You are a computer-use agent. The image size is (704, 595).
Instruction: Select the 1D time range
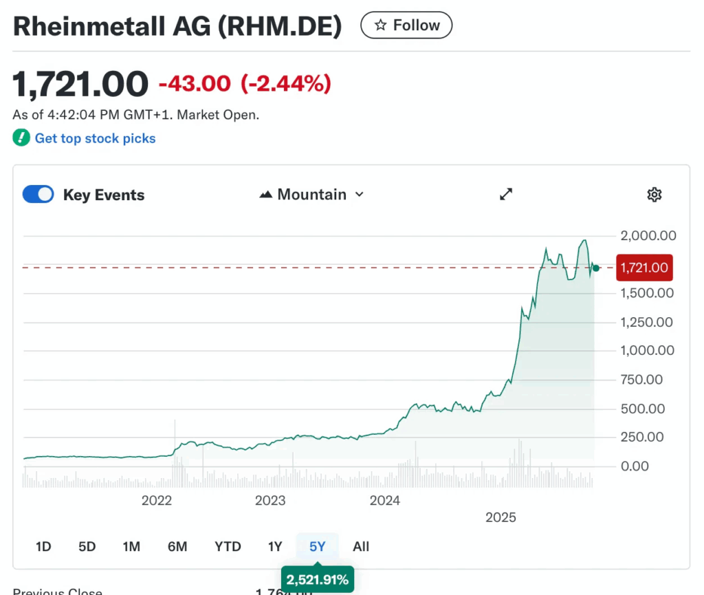tap(43, 546)
